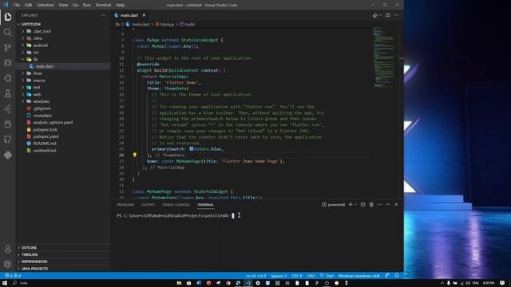This screenshot has height=287, width=511.
Task: Open the Accounts menu
Action: pos(8,249)
